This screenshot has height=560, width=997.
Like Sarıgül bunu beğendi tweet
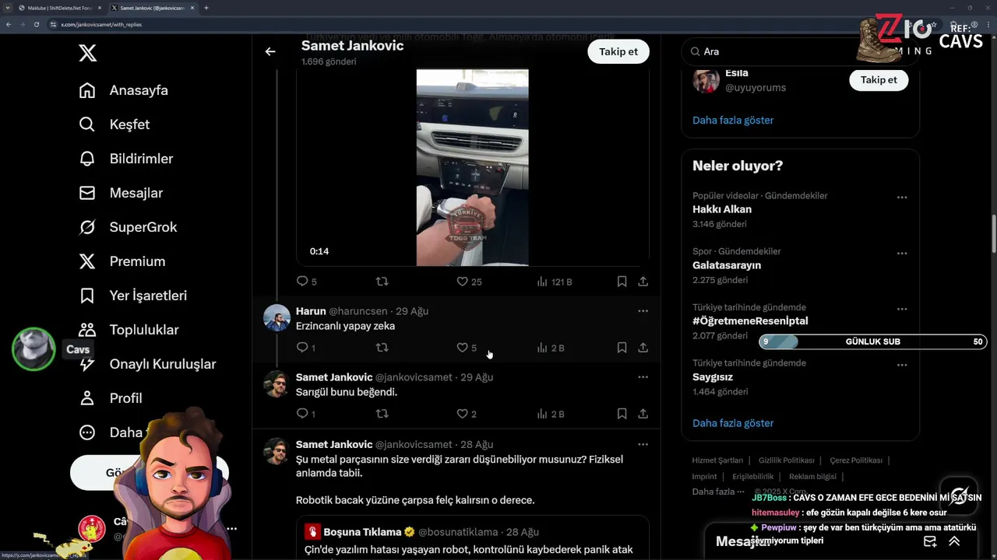467,414
